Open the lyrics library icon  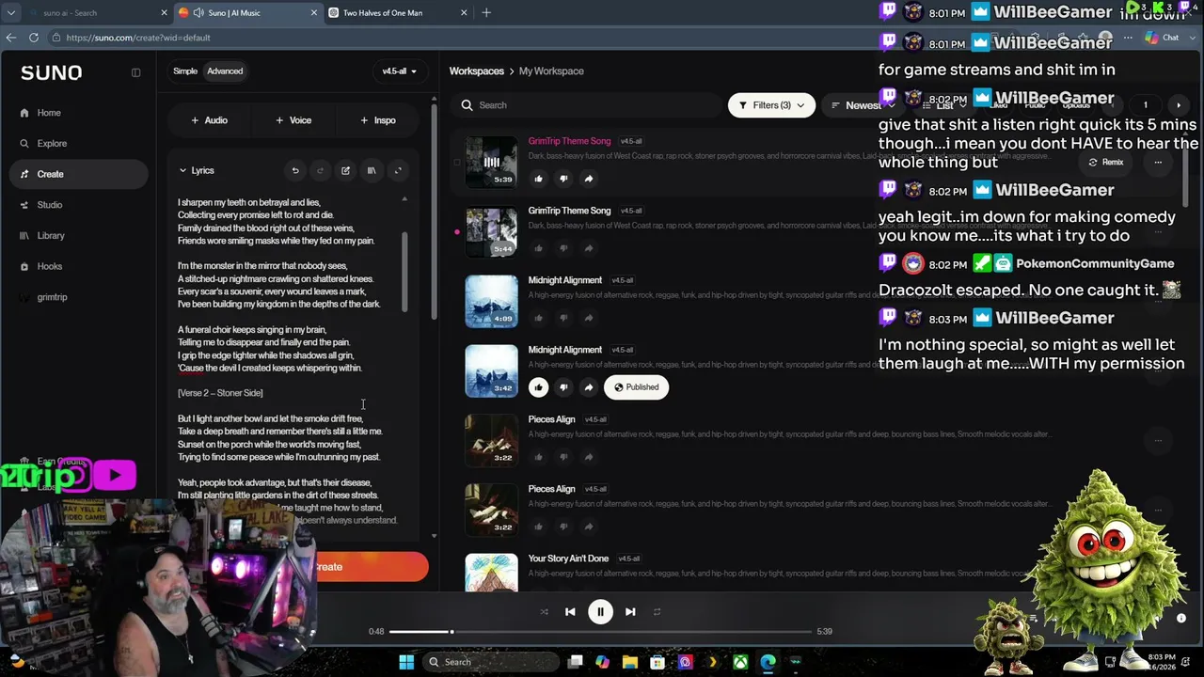tap(372, 170)
